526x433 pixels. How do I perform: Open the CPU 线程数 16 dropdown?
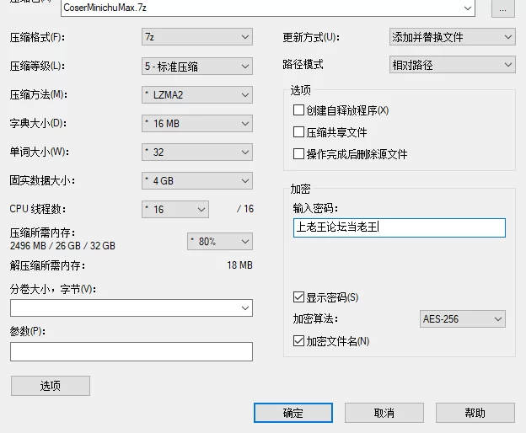point(175,210)
